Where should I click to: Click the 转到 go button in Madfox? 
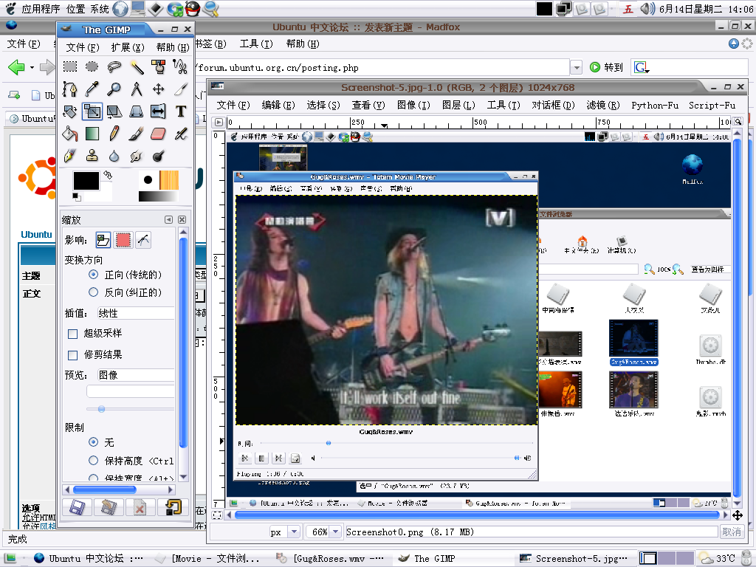tap(607, 67)
